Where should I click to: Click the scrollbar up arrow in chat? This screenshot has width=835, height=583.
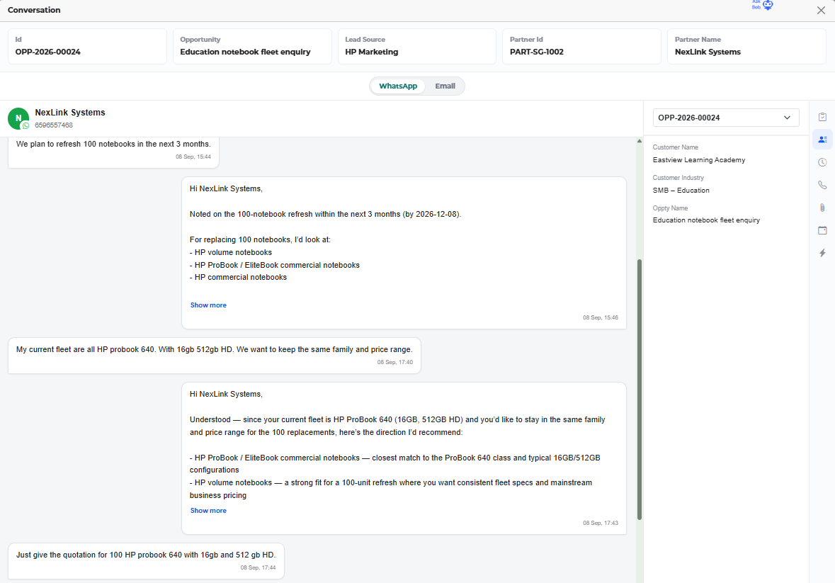point(639,141)
